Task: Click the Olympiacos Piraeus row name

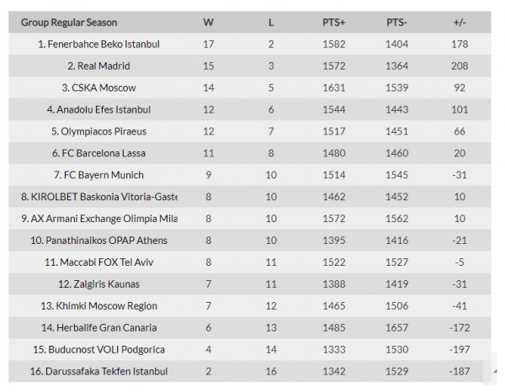Action: [104, 131]
